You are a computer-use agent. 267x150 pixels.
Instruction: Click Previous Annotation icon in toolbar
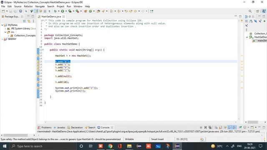[x=119, y=11]
